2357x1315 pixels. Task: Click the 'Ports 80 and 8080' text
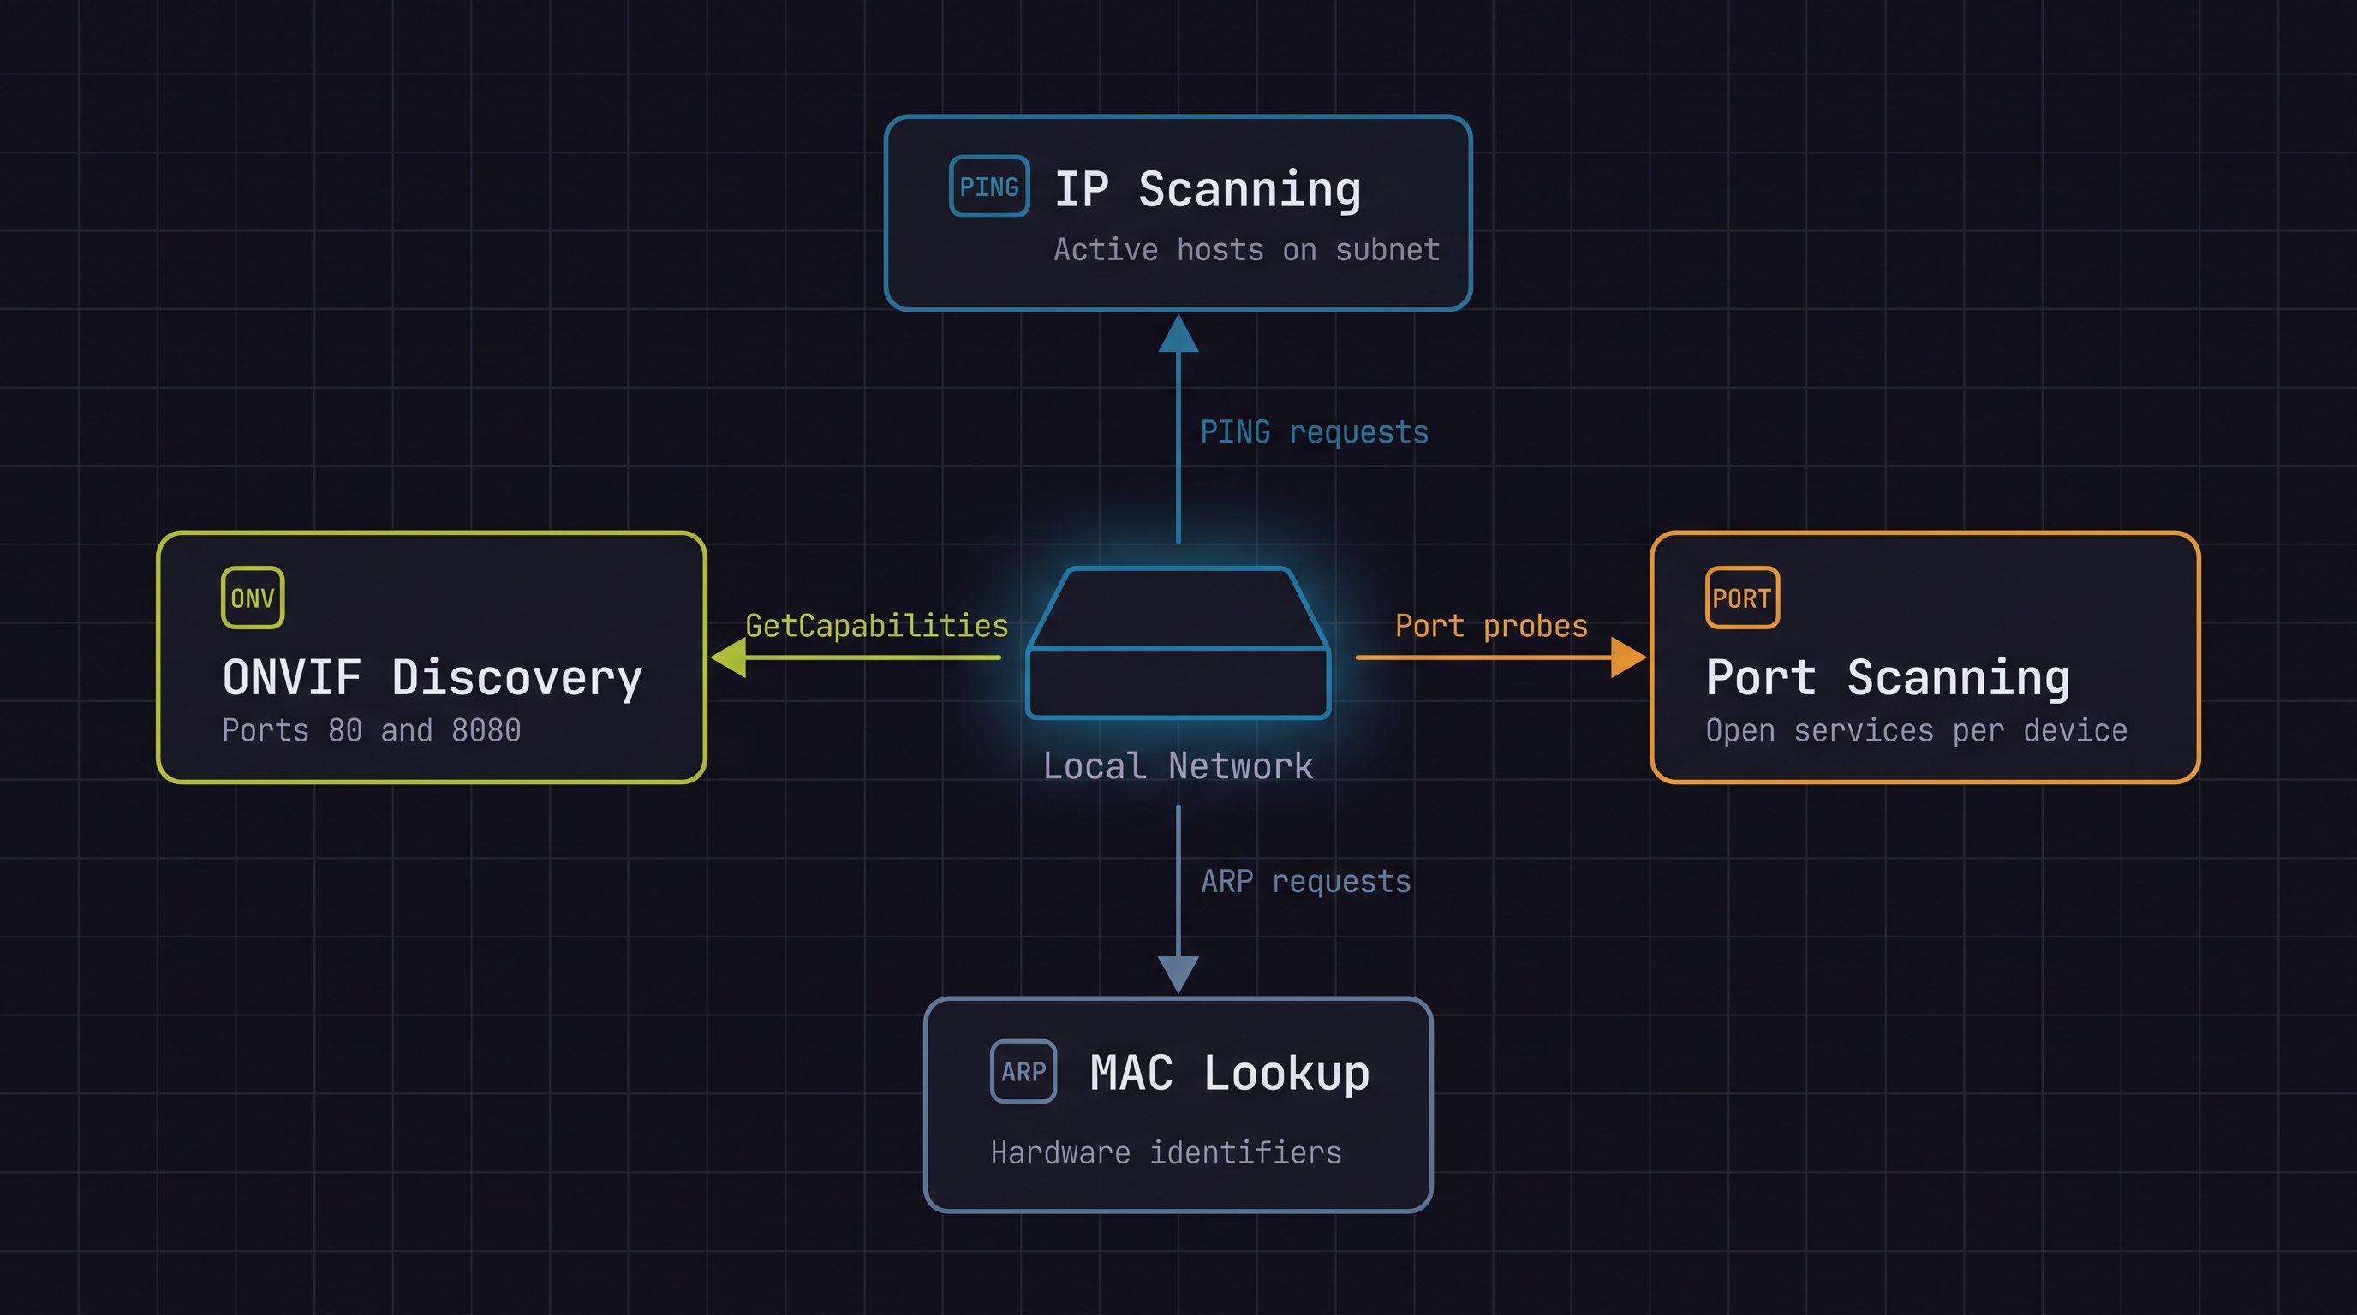point(372,729)
